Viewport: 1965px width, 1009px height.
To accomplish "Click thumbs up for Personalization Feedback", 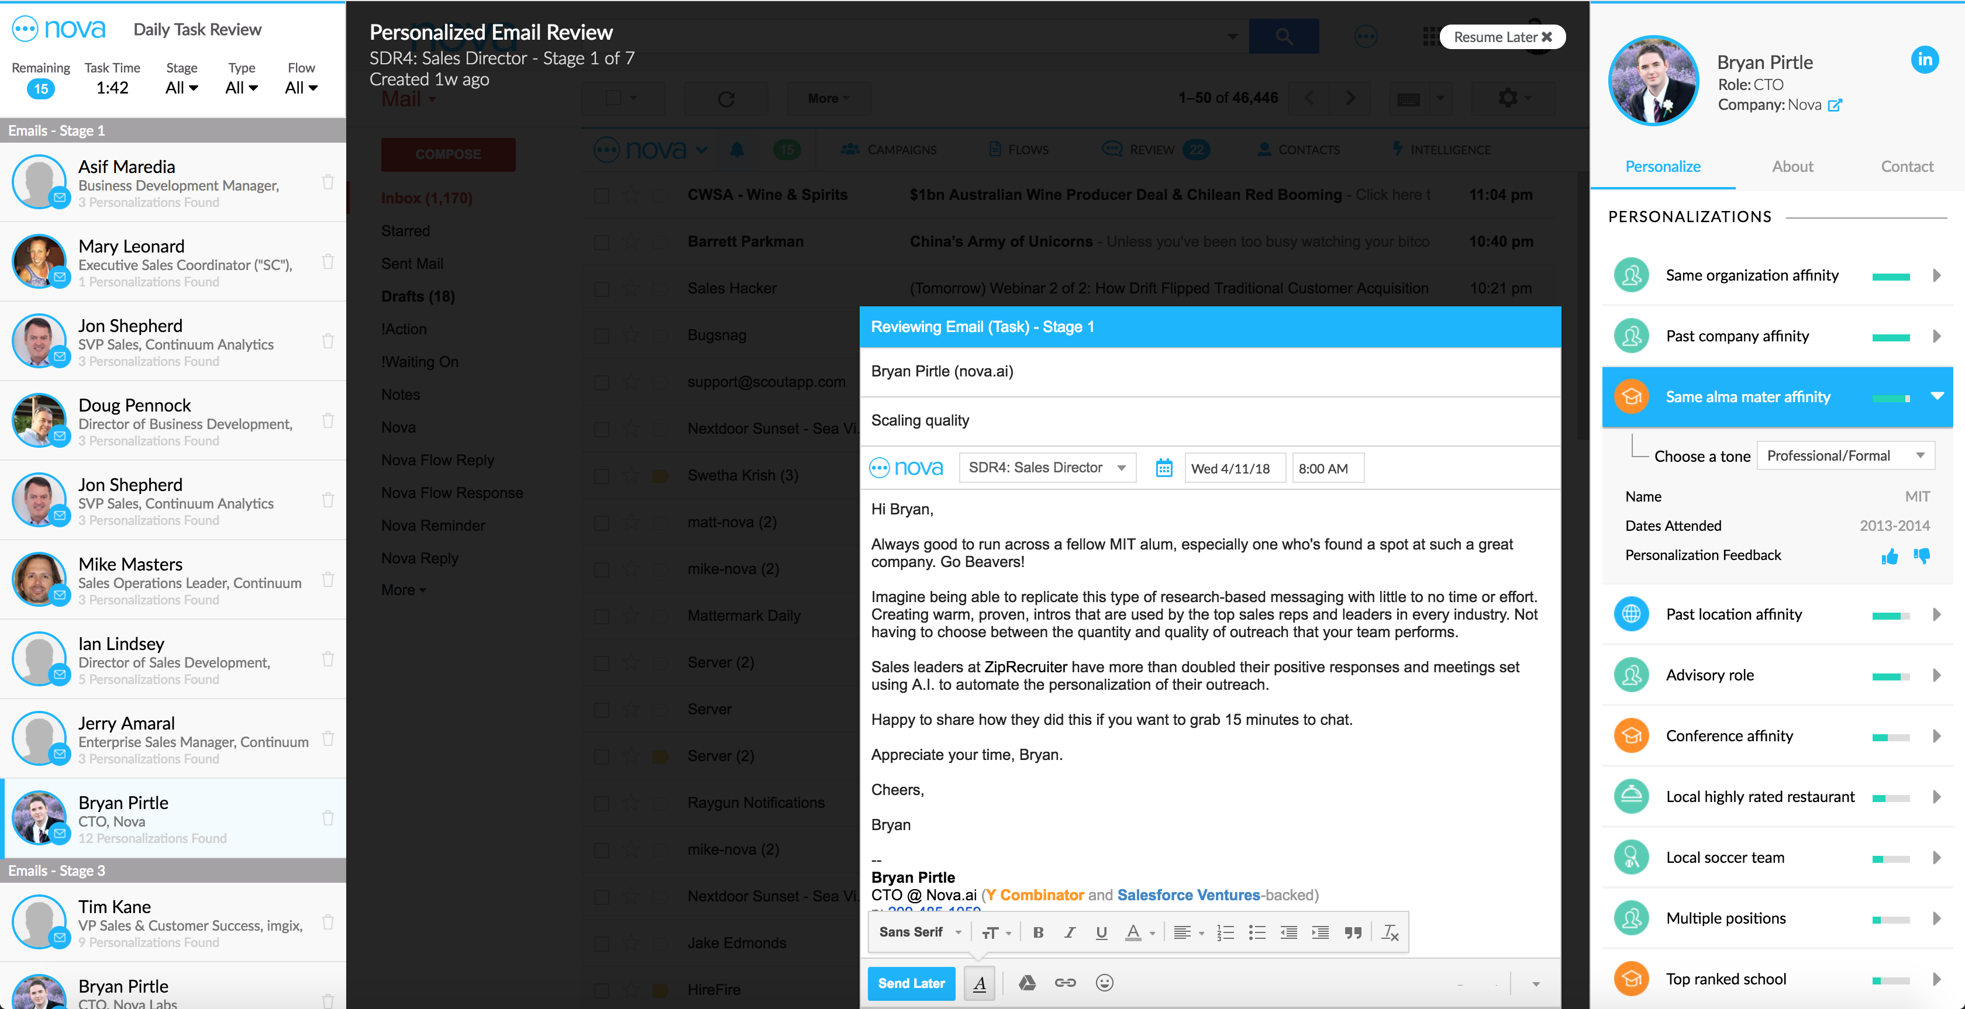I will pos(1890,557).
